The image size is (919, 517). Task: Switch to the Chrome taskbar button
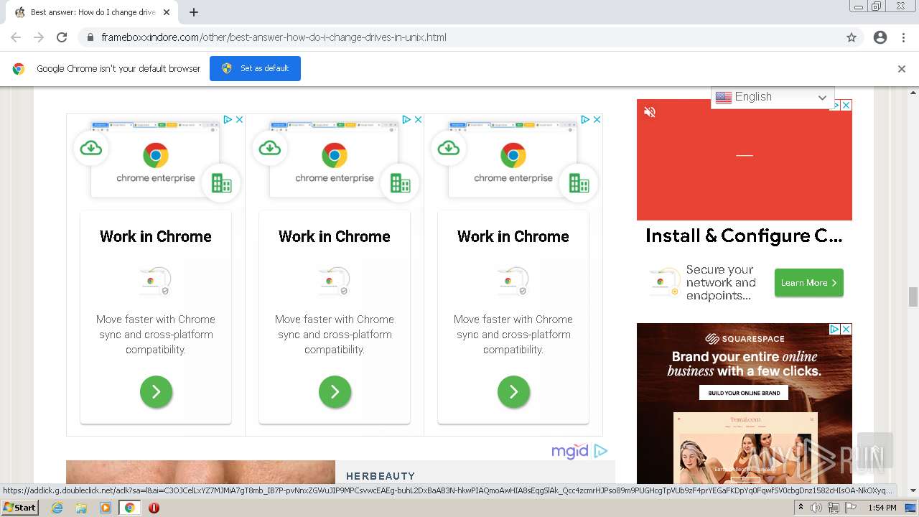click(x=129, y=508)
